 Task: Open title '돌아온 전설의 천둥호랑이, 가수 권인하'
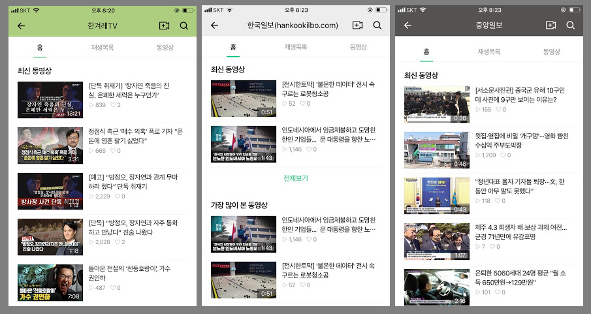tap(129, 273)
